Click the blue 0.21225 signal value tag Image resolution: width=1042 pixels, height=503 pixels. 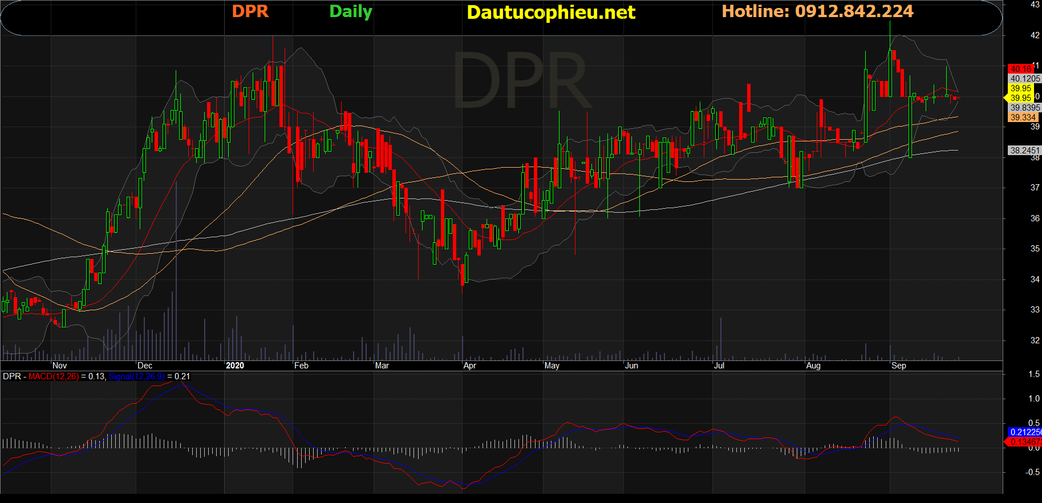(1025, 432)
